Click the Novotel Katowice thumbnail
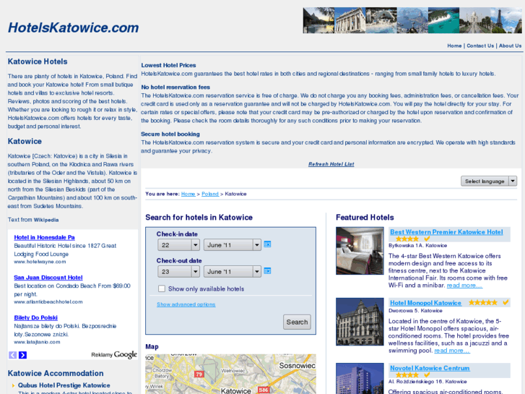This screenshot has height=394, width=525. (360, 378)
